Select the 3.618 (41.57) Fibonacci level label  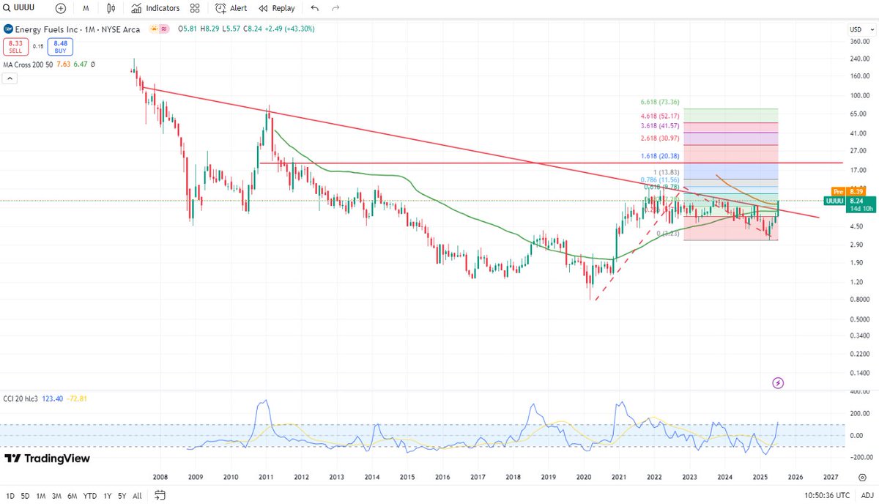coord(660,127)
